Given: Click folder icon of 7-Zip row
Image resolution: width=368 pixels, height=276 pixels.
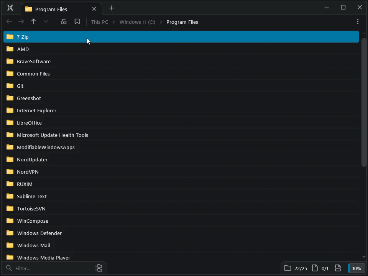Looking at the screenshot, I should click(10, 37).
